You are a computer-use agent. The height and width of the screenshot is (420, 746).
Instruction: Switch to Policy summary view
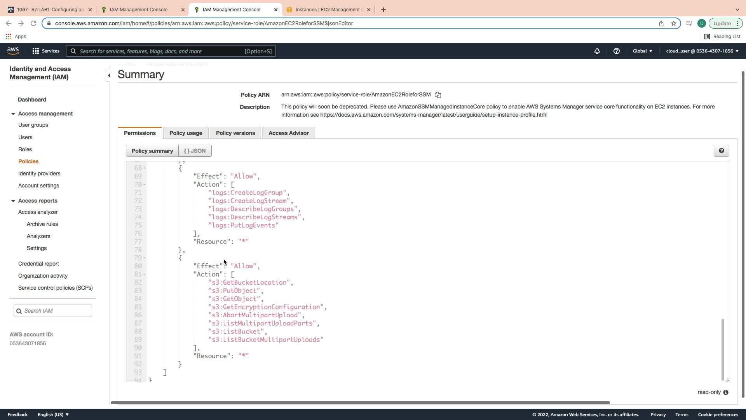[x=152, y=151]
